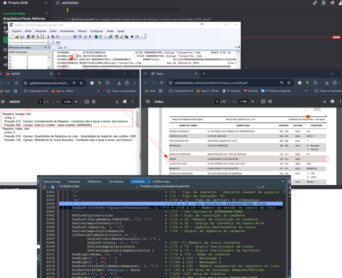Open the Macros menu in TextPad
The width and height of the screenshot is (342, 278).
pyautogui.click(x=83, y=31)
